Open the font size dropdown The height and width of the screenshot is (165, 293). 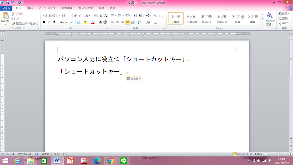click(x=71, y=16)
